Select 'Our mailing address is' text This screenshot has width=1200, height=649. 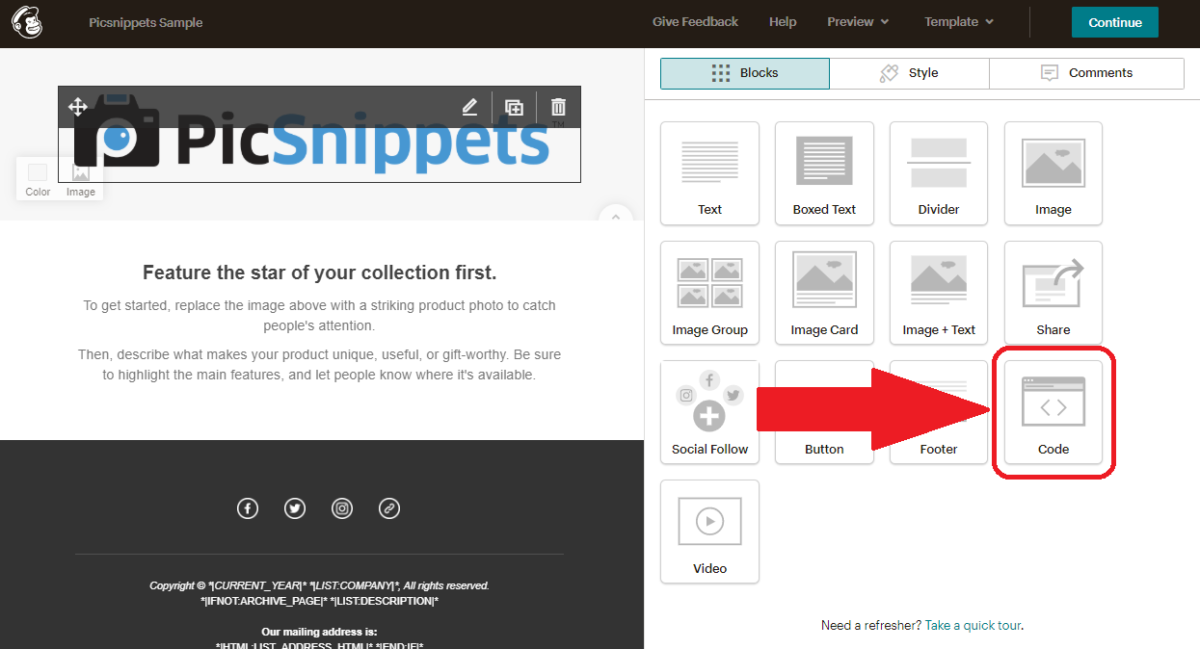coord(319,632)
